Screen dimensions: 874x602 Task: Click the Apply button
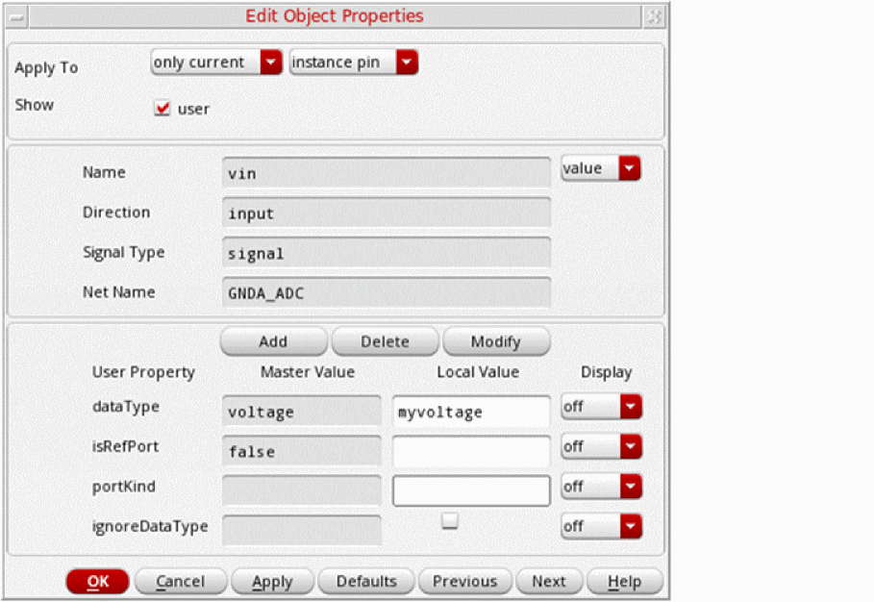pyautogui.click(x=272, y=582)
